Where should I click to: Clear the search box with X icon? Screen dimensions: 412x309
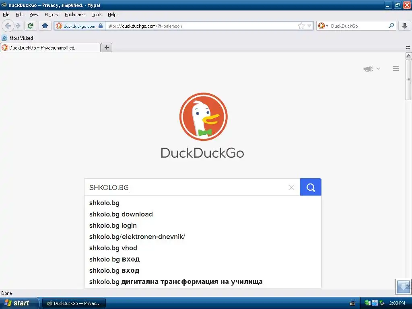291,187
